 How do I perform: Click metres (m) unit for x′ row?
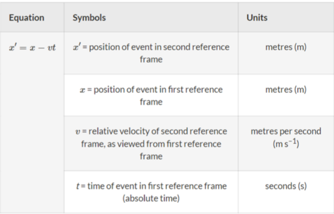(x=286, y=47)
